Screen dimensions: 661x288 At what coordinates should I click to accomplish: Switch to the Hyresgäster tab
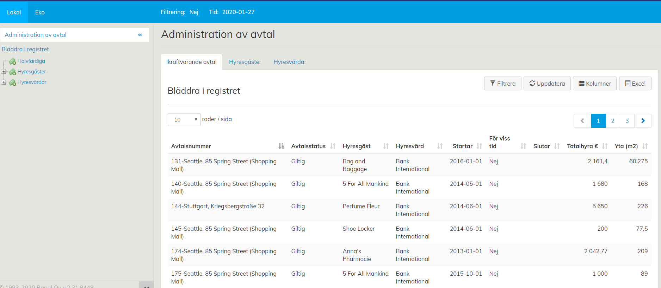[245, 62]
